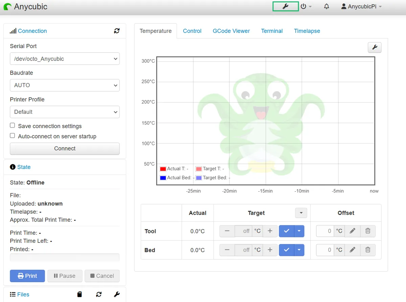Toggle the Actual Bed legend swatch
Image resolution: width=406 pixels, height=302 pixels.
[163, 178]
